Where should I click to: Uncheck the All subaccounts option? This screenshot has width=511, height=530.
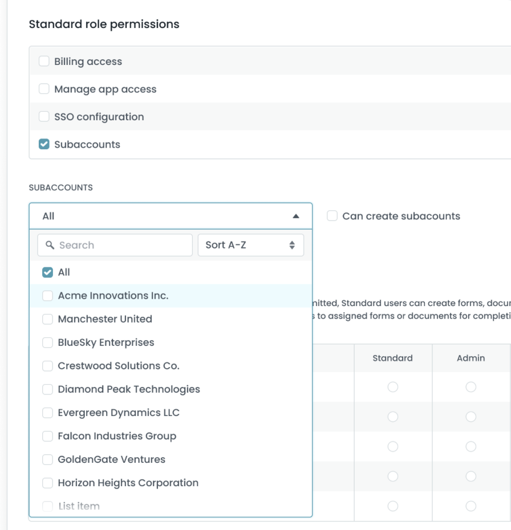click(48, 272)
